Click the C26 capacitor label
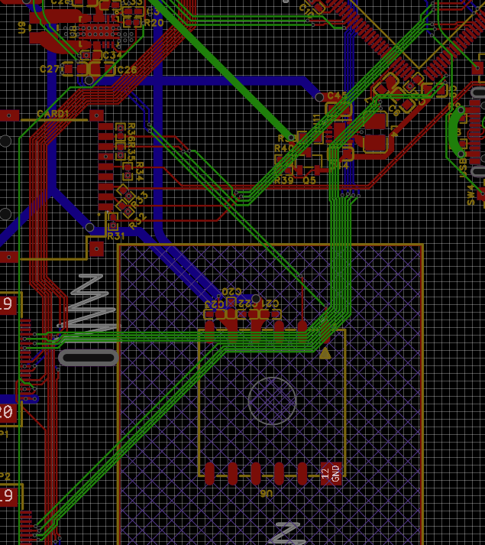 127,70
